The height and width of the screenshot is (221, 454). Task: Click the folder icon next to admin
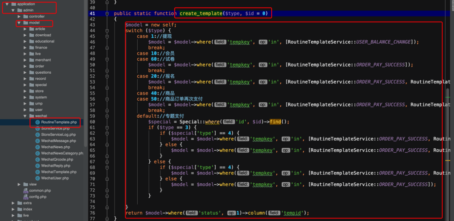click(x=20, y=10)
